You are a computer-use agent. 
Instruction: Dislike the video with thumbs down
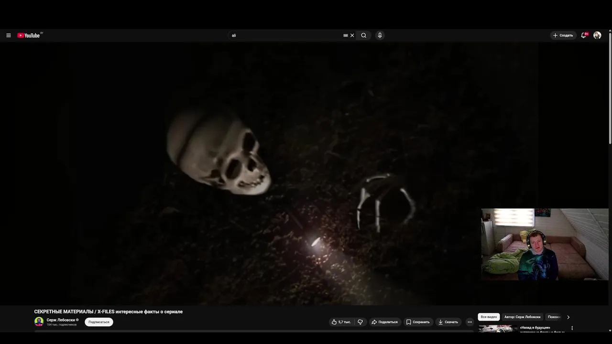pos(361,322)
